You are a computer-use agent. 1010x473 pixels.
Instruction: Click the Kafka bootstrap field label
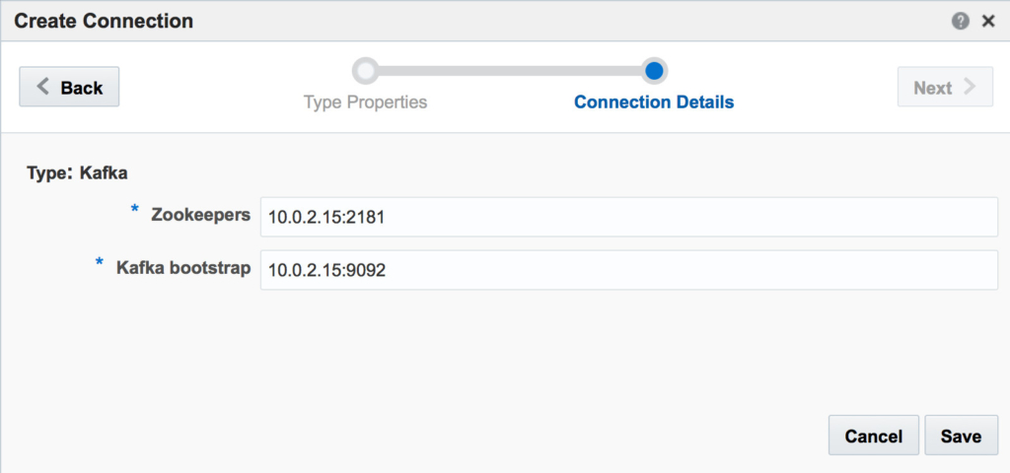(x=183, y=268)
